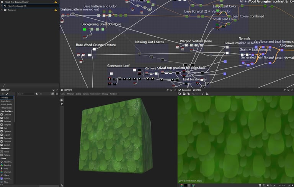Select the Constant function category
294x187 pixels.
pos(7,114)
